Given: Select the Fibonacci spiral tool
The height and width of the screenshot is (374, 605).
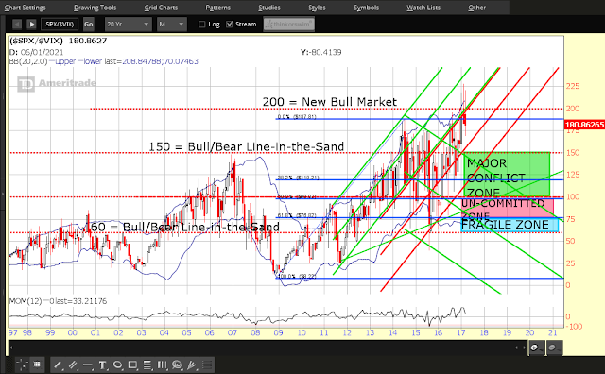Looking at the screenshot, I should tap(177, 365).
